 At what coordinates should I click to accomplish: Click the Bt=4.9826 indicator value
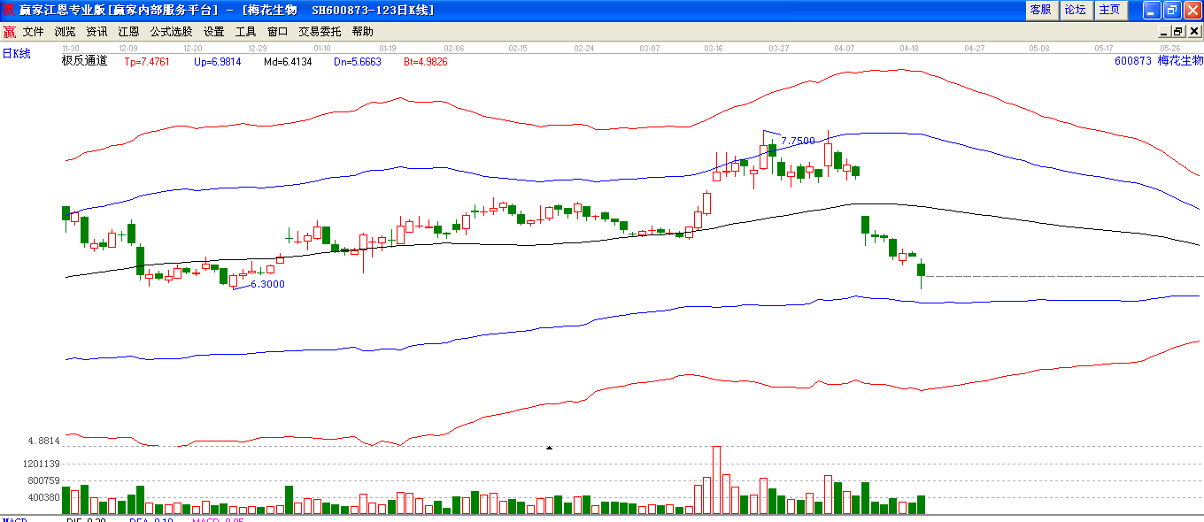pyautogui.click(x=426, y=62)
